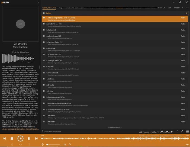The height and width of the screenshot is (147, 190).
Task: Pause the current stream
Action: pyautogui.click(x=29, y=139)
